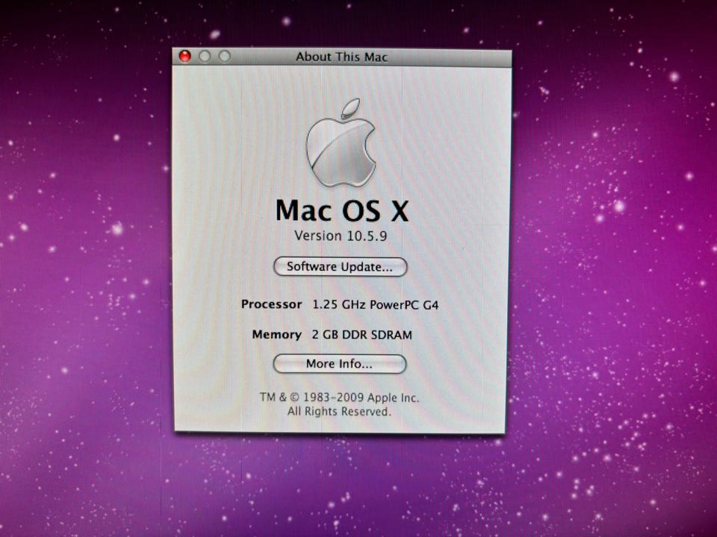Click the Version 10.5.9 text
This screenshot has height=537, width=717.
(x=341, y=236)
